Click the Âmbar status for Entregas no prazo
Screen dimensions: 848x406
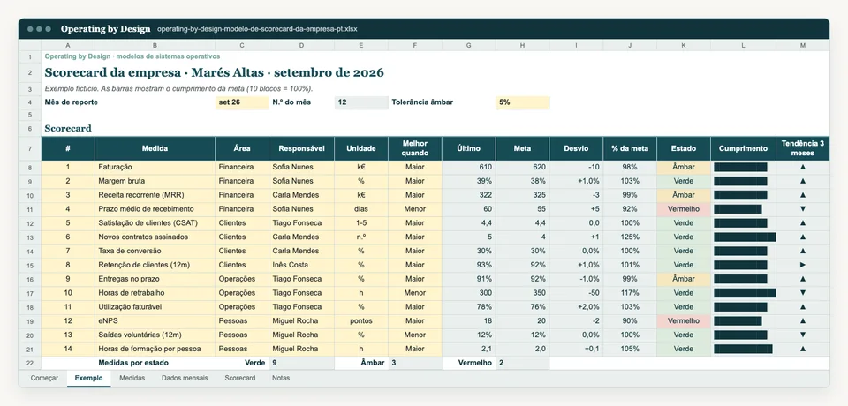[684, 279]
